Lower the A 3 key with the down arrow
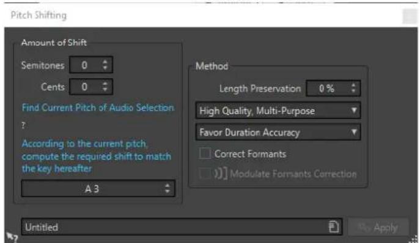The width and height of the screenshot is (420, 243). point(168,192)
